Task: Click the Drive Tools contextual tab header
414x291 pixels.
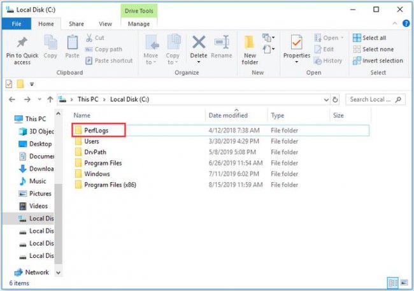Action: point(139,11)
